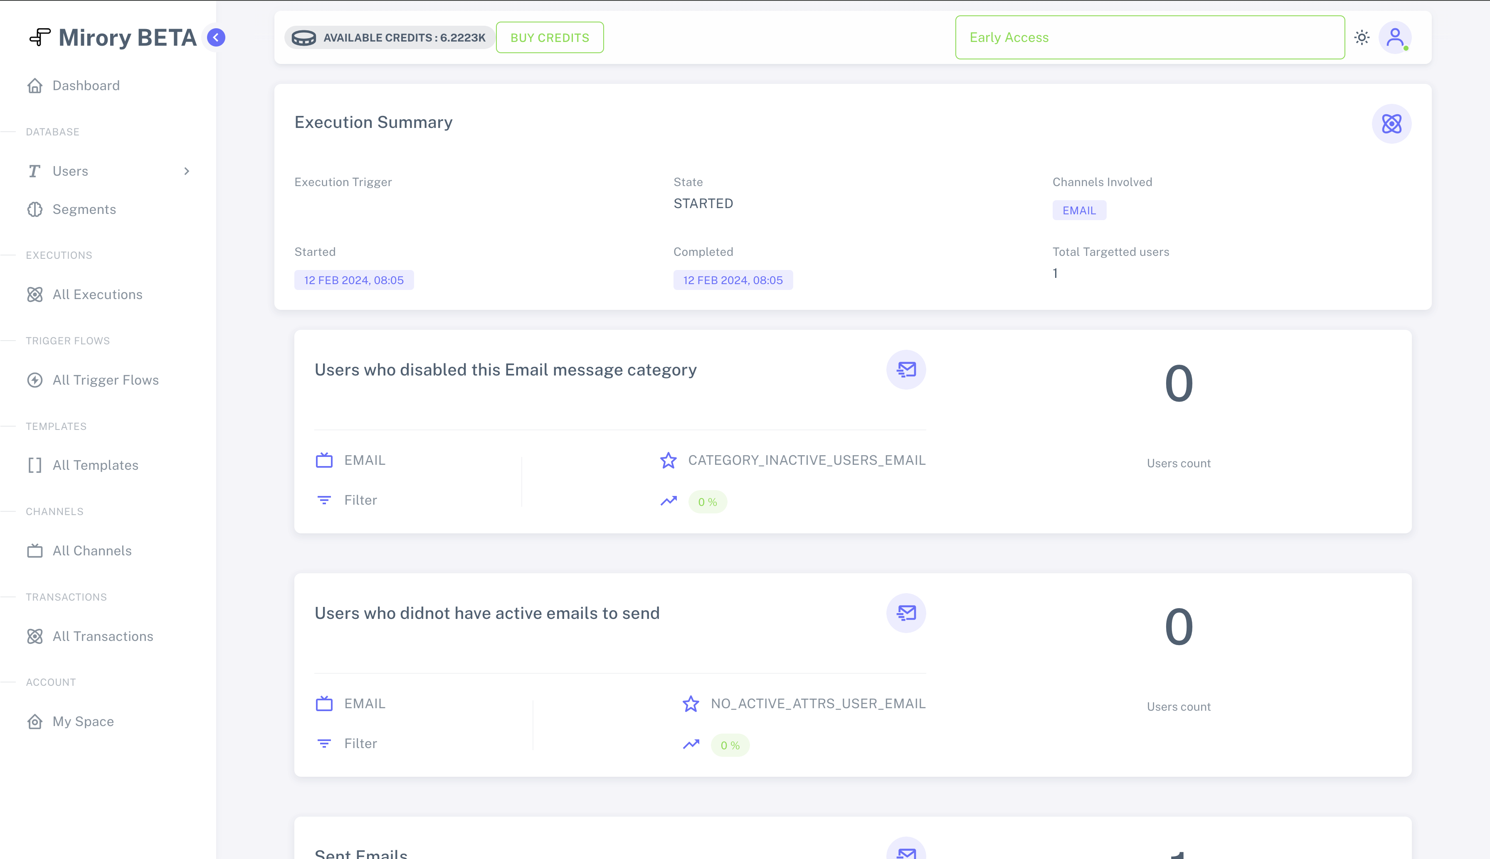
Task: Click Users count in no active emails card
Action: 1178,707
